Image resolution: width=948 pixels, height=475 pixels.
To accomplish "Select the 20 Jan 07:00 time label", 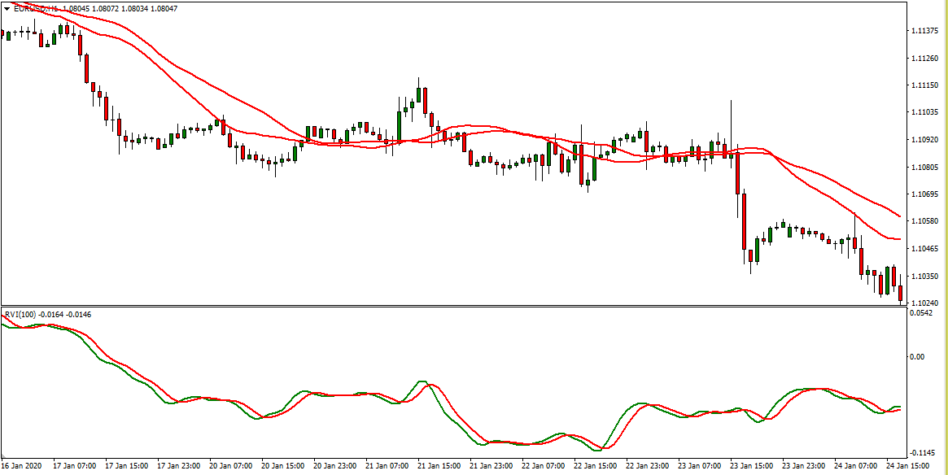I will click(x=229, y=467).
